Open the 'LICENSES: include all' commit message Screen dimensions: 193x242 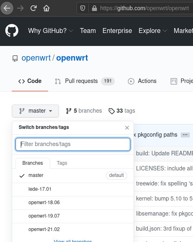pos(164,168)
